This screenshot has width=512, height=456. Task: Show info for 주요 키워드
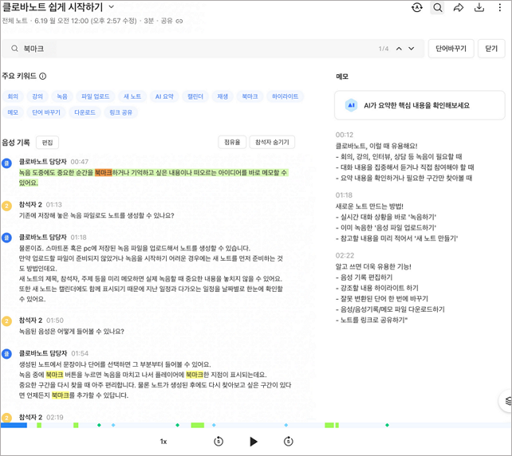[43, 76]
